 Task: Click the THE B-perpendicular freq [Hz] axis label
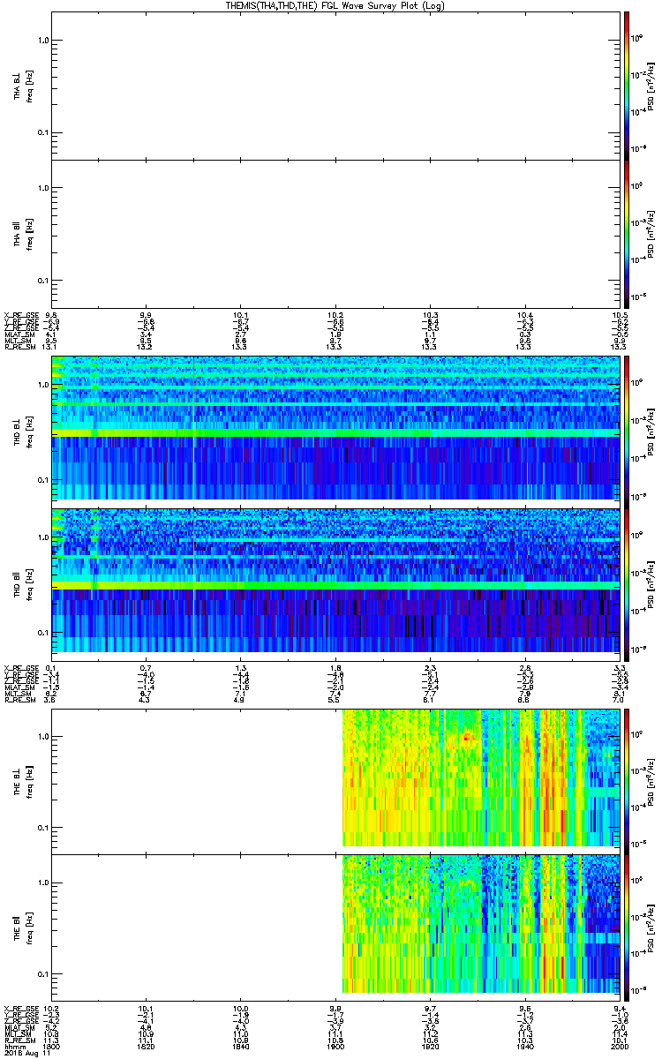coord(28,781)
